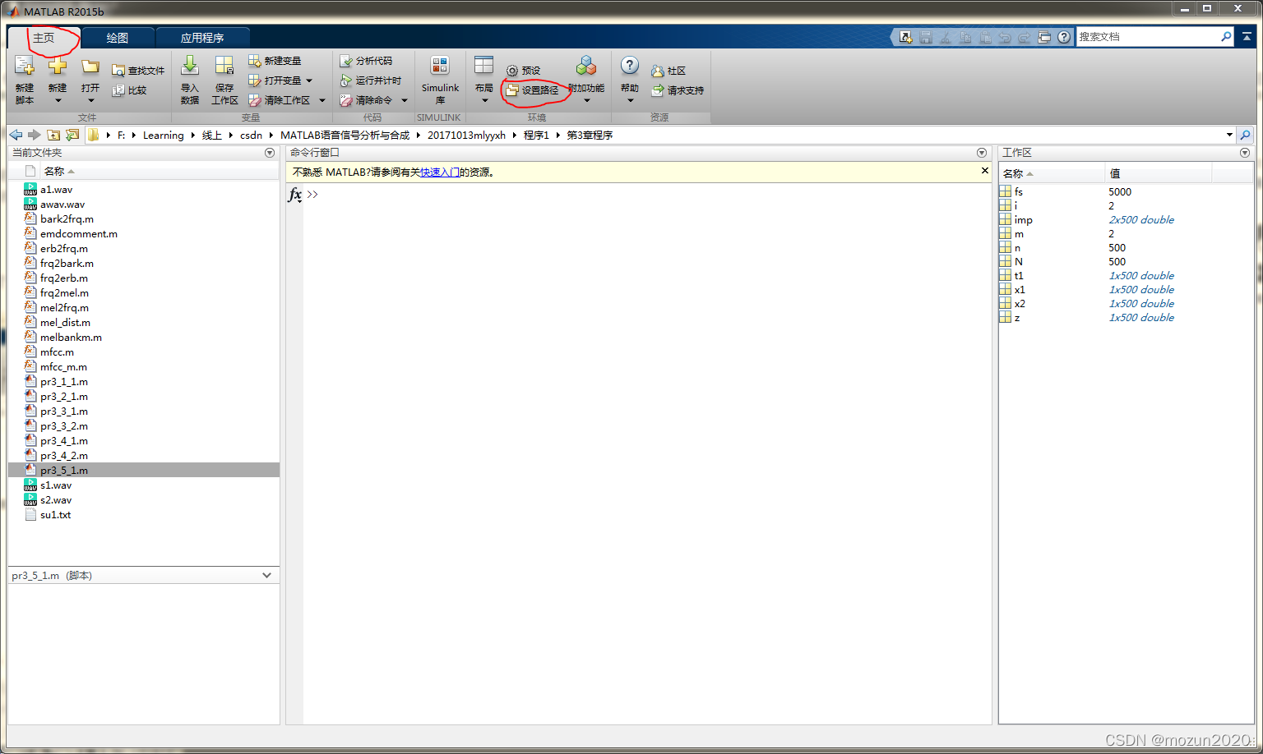Image resolution: width=1263 pixels, height=754 pixels.
Task: Expand Clear Workspace (清除工作区) dropdown
Action: [x=322, y=100]
